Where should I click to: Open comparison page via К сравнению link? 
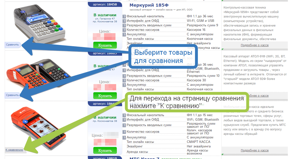14,150
